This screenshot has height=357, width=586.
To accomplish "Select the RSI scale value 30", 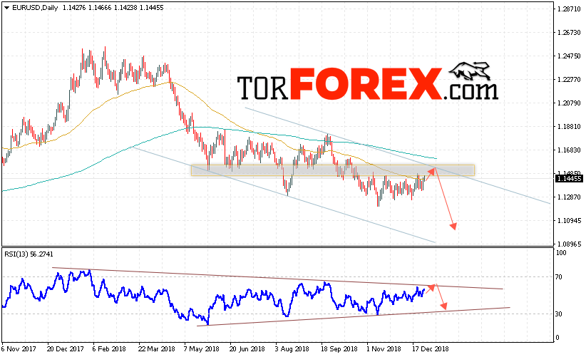I will [559, 314].
